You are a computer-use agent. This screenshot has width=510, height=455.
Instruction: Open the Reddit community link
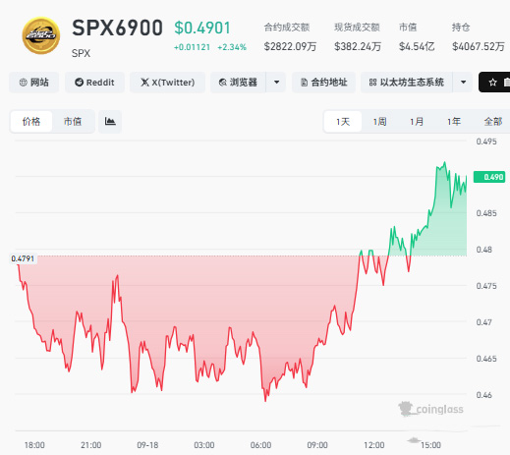(94, 83)
